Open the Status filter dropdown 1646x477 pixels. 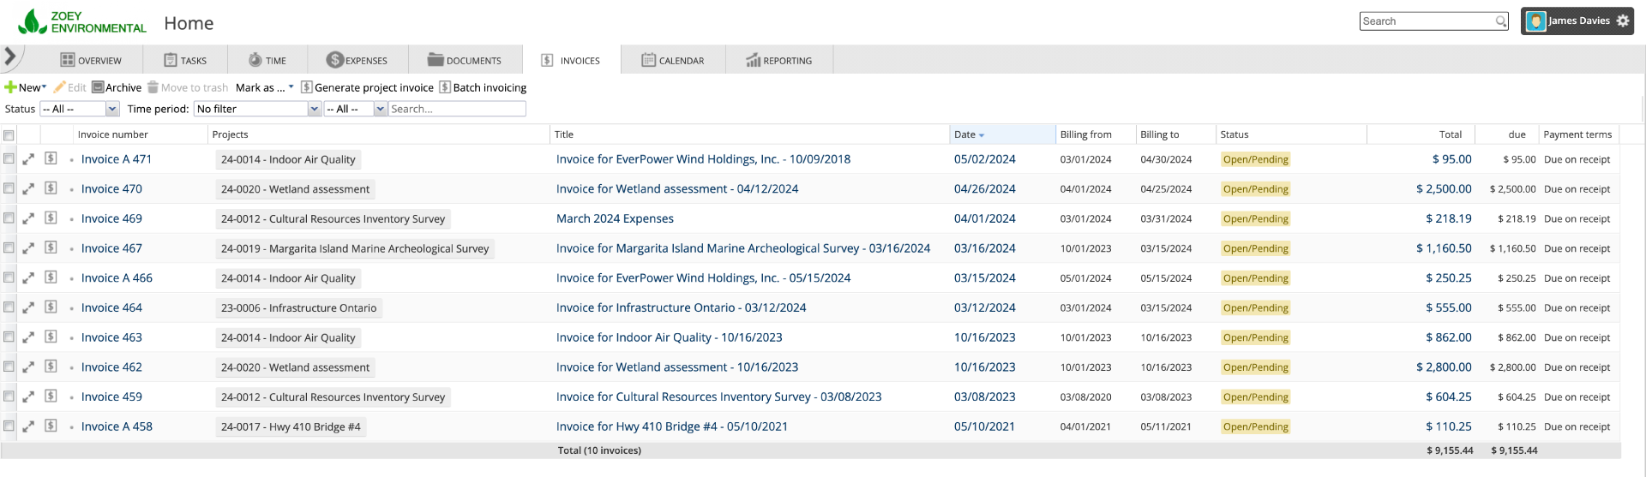(x=79, y=109)
